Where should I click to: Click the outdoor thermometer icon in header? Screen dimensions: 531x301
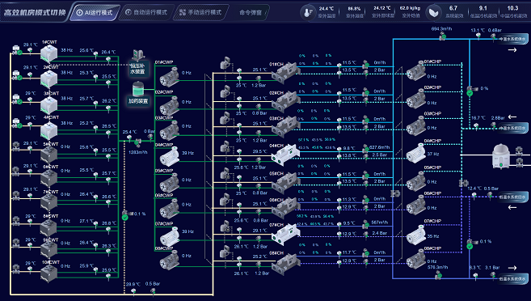(307, 13)
